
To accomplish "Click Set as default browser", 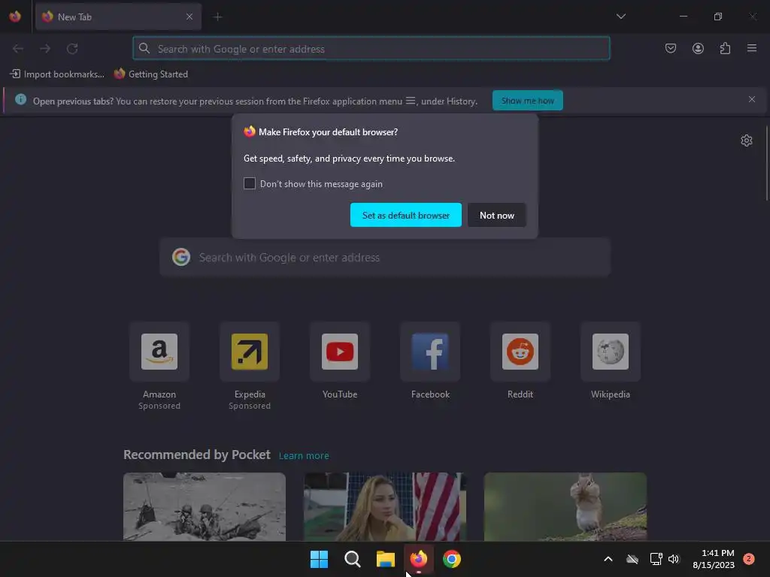I will click(x=405, y=215).
